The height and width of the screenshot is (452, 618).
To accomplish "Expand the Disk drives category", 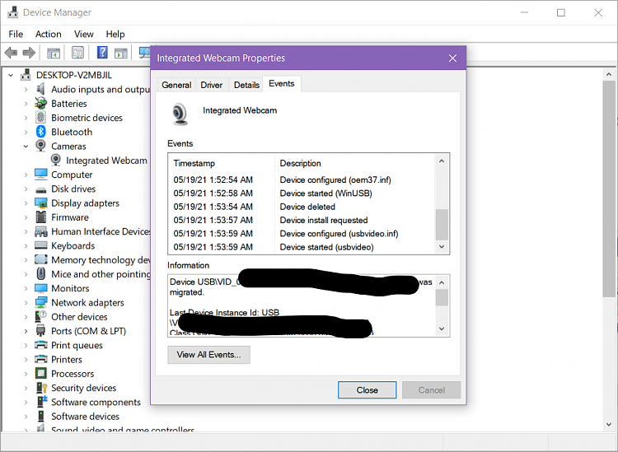I will click(26, 189).
